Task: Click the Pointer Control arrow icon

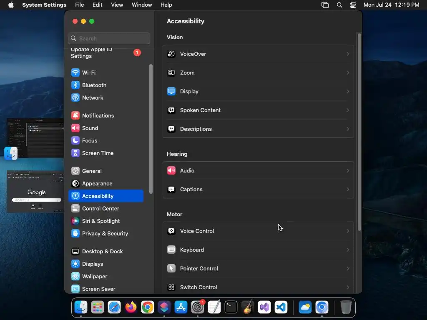Action: pyautogui.click(x=171, y=269)
